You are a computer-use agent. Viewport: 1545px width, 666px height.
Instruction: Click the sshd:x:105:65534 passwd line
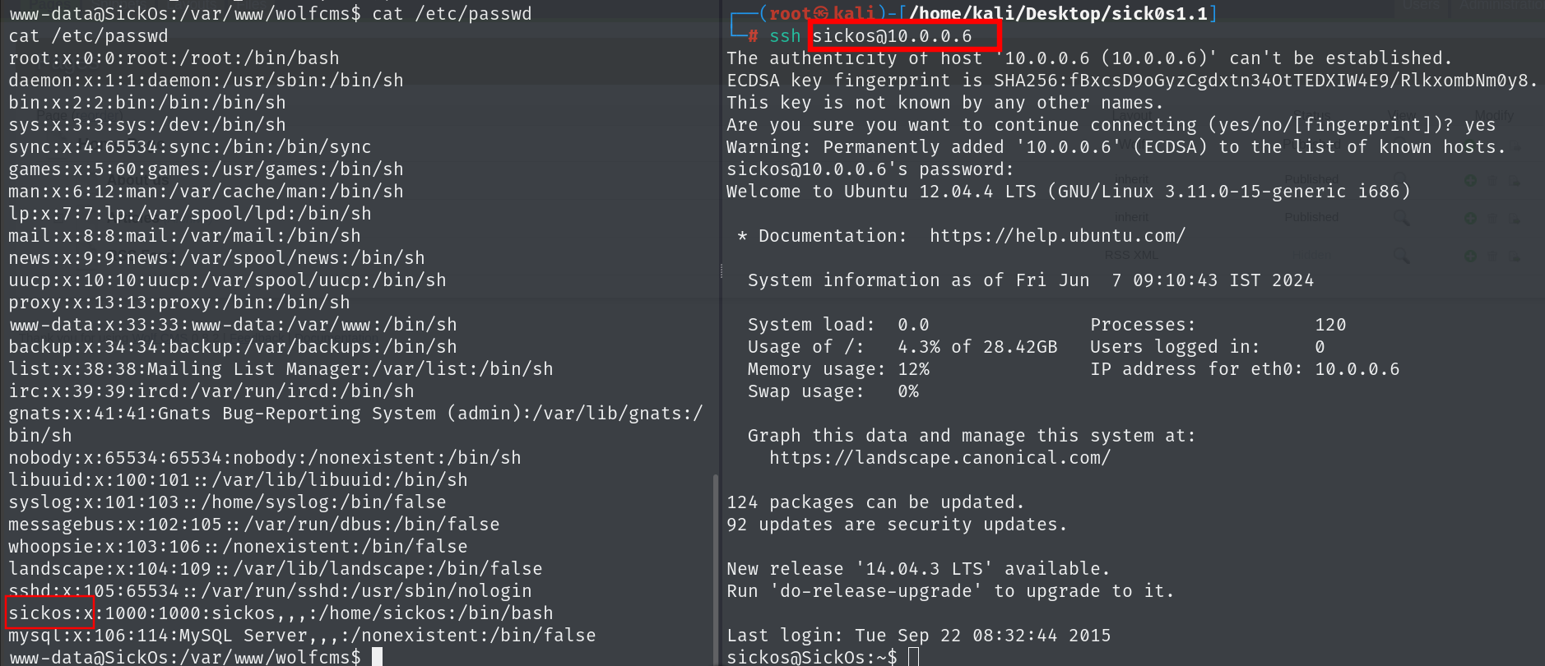coord(270,591)
